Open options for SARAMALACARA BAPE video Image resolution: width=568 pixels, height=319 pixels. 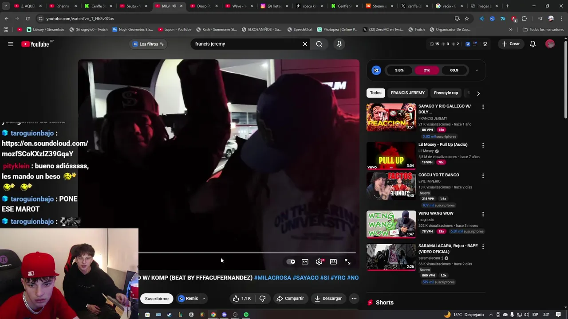483,246
